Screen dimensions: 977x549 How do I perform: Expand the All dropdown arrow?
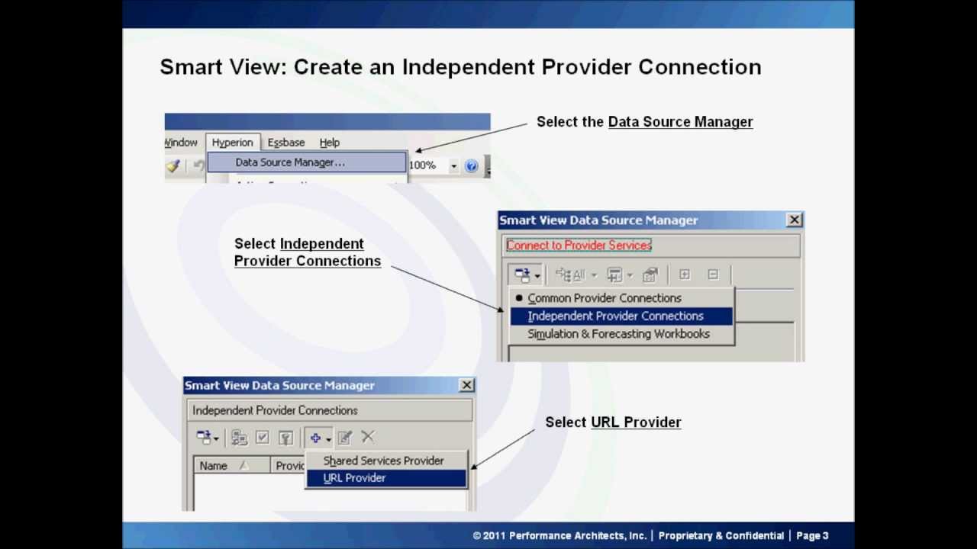(594, 275)
